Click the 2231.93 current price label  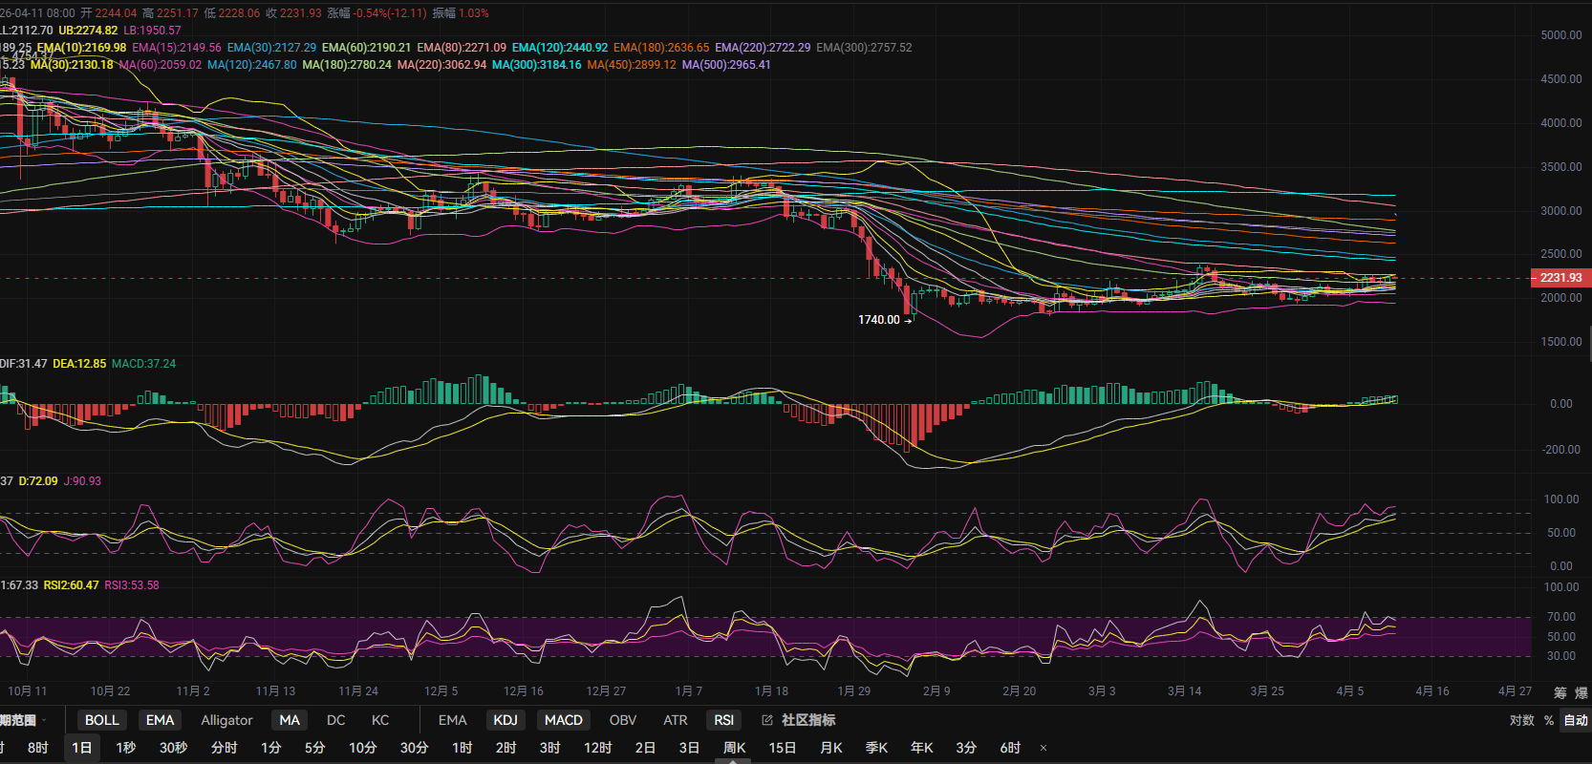[x=1560, y=278]
